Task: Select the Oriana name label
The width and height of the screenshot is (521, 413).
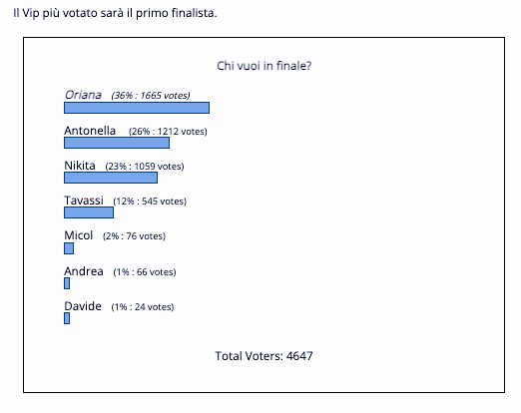Action: point(83,95)
